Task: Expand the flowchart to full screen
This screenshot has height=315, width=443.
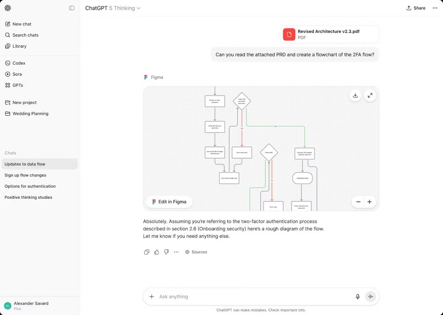Action: [x=370, y=95]
